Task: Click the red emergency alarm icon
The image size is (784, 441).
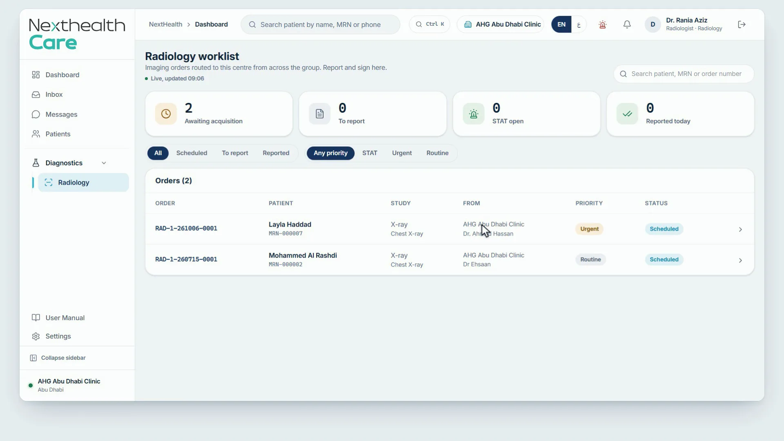Action: tap(602, 24)
